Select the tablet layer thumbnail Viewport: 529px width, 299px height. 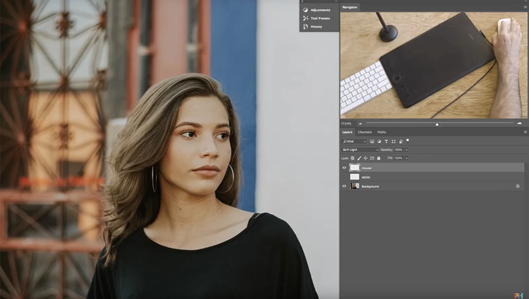(354, 177)
